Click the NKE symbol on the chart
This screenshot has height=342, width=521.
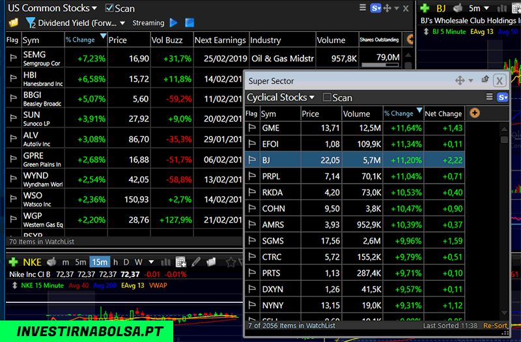[x=32, y=263]
